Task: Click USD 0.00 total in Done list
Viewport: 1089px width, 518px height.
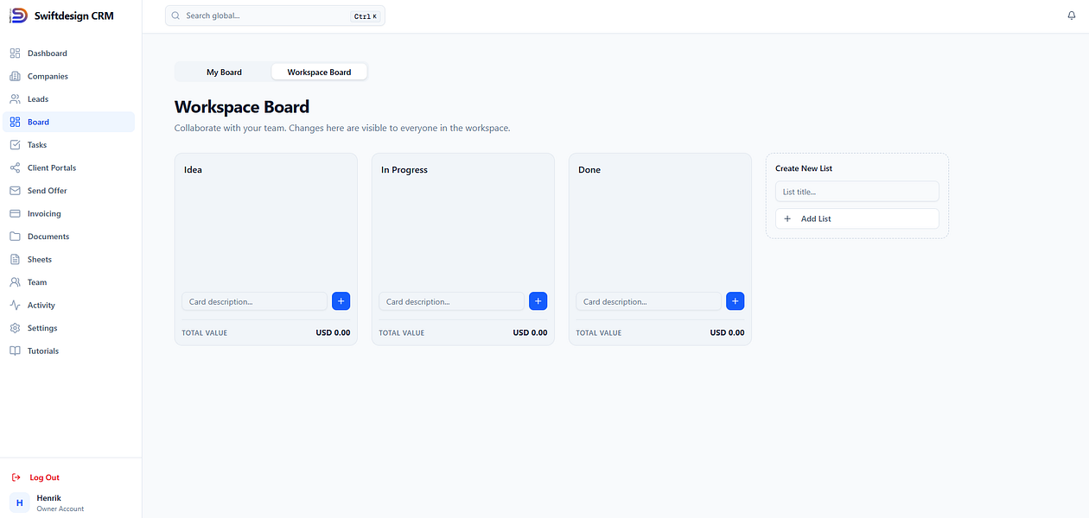Action: click(x=727, y=332)
